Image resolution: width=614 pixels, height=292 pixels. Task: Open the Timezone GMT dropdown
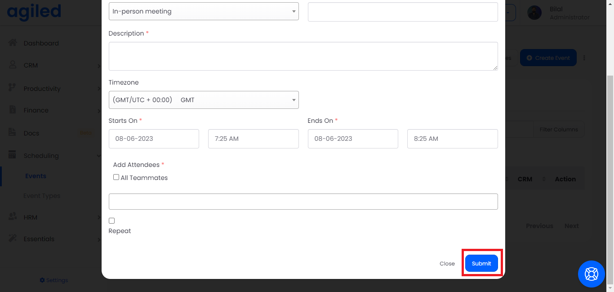(204, 100)
